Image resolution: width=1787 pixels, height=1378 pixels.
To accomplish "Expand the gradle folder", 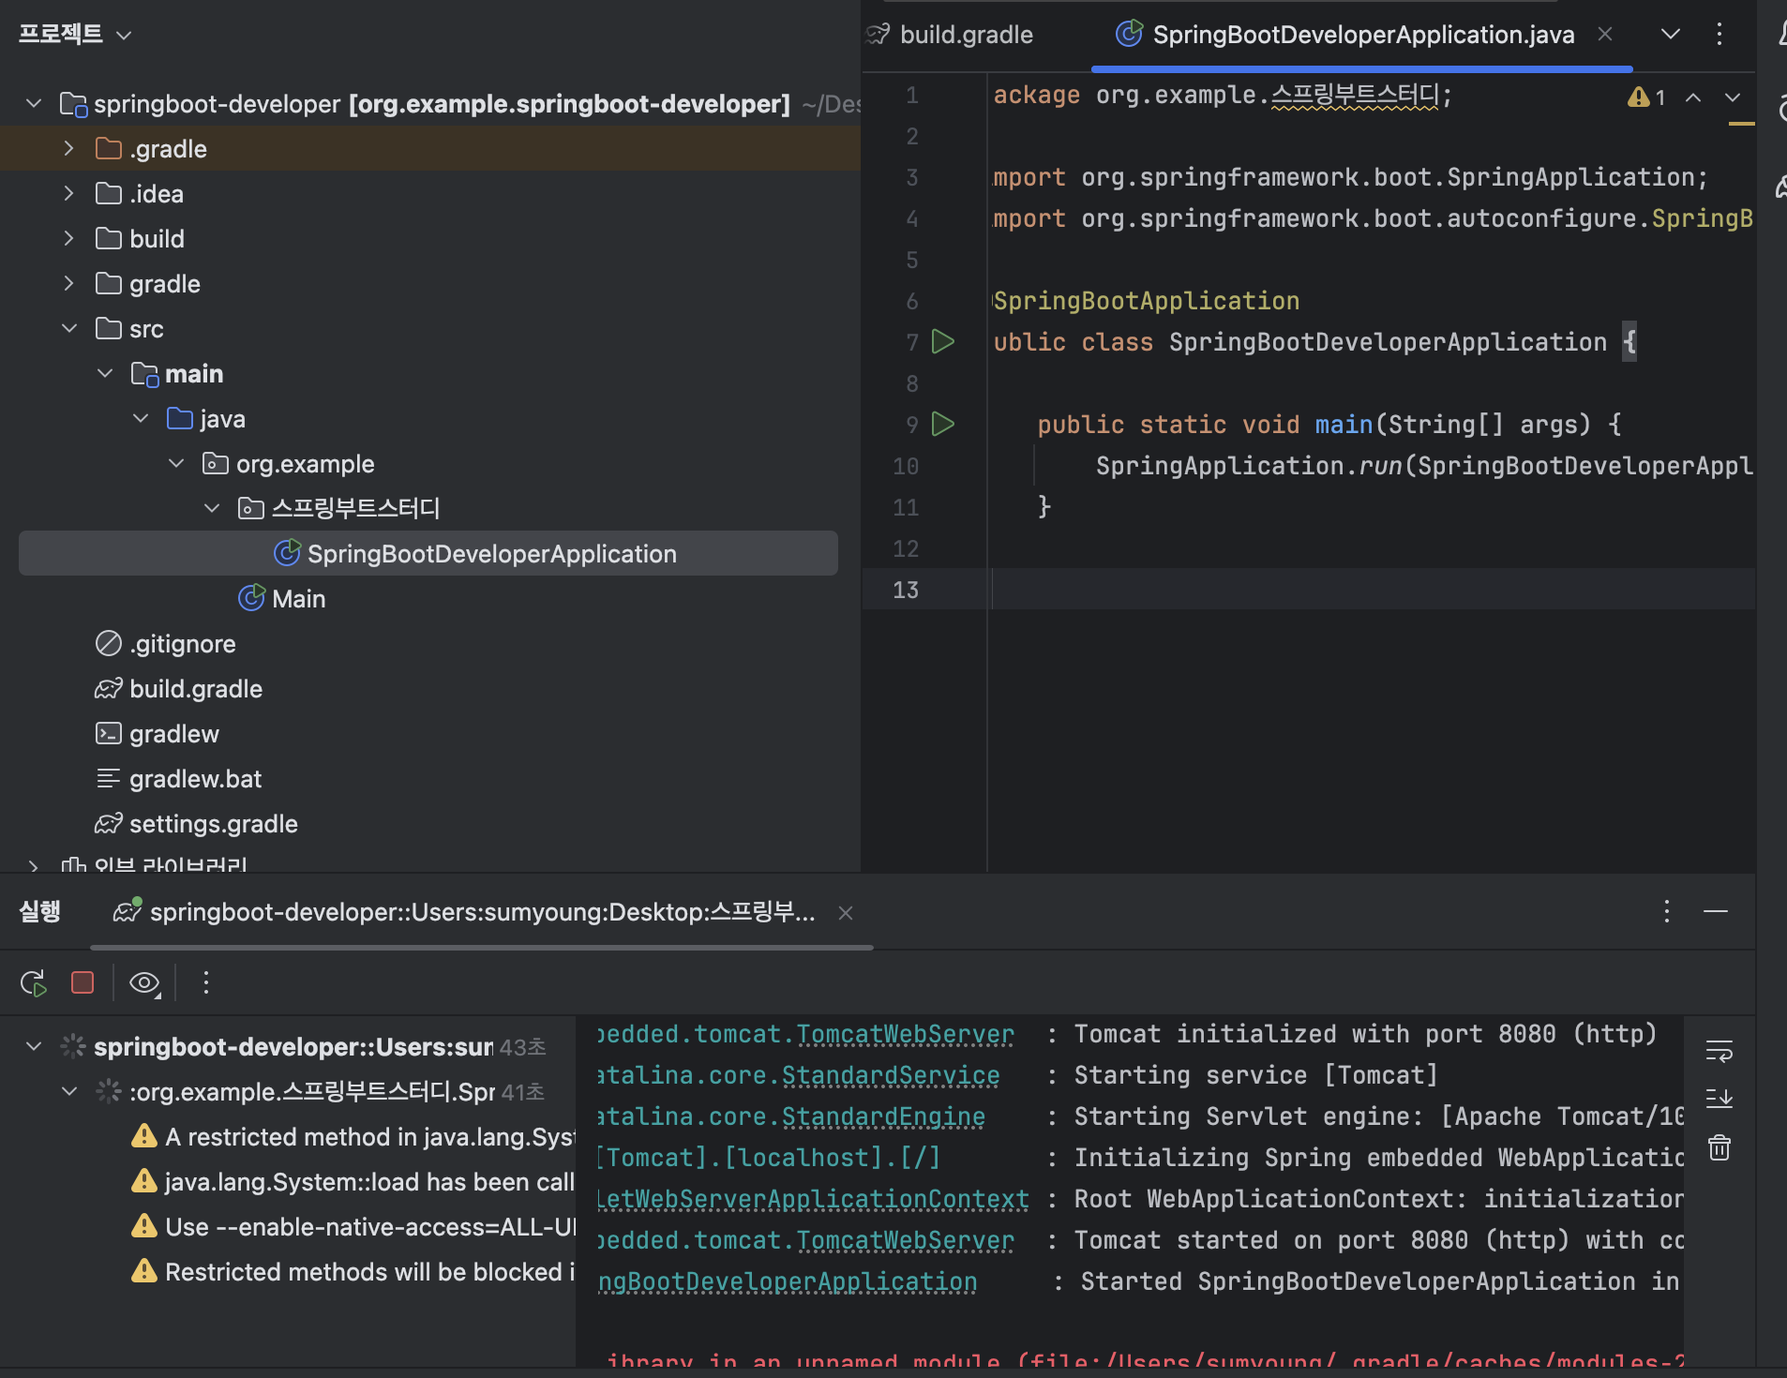I will [x=68, y=283].
